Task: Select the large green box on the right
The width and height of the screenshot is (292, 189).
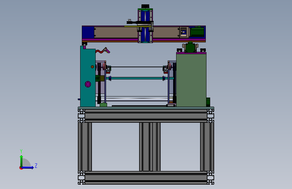Action: point(191,80)
